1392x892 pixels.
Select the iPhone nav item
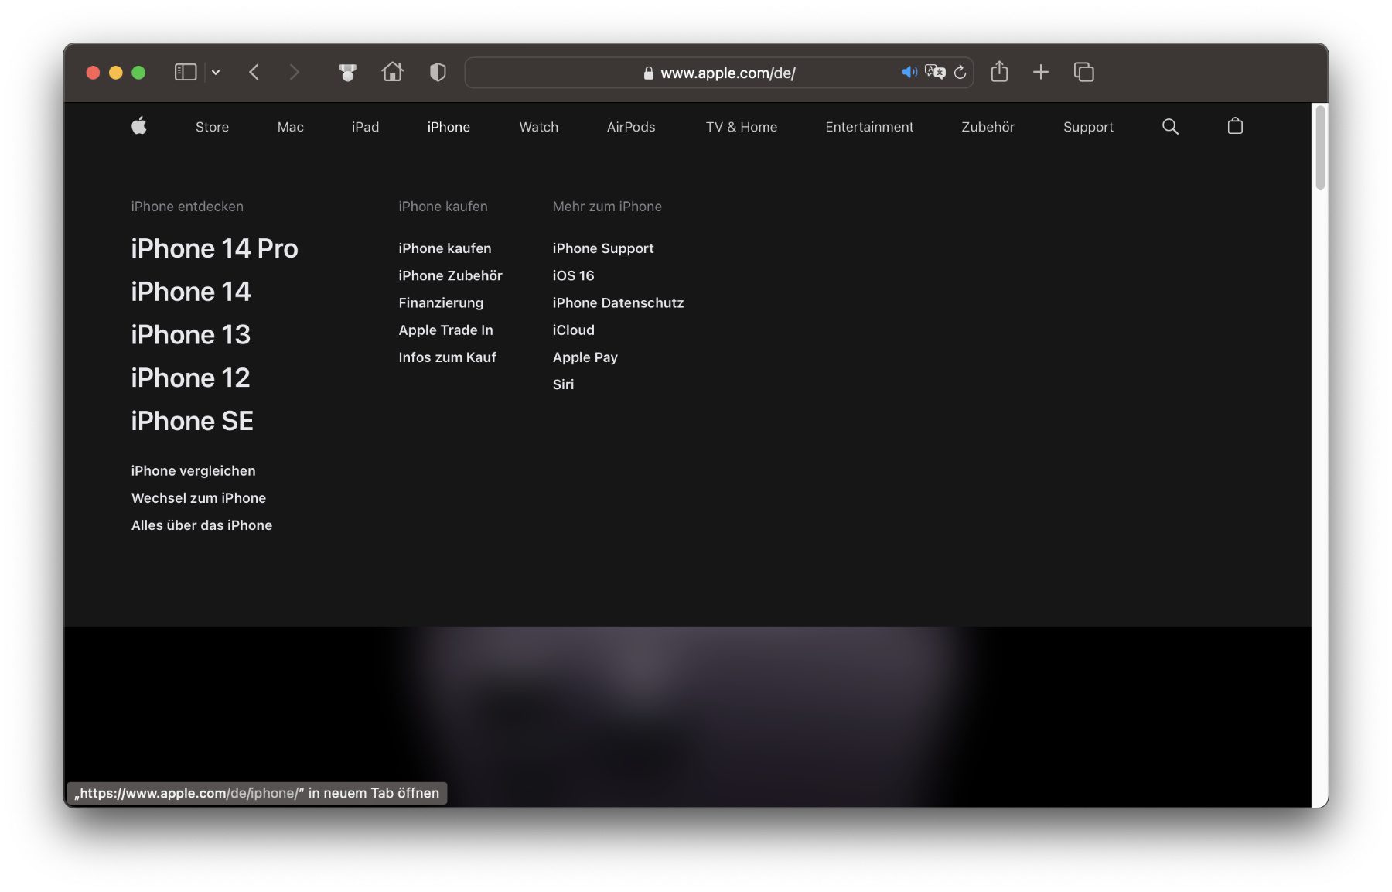449,127
